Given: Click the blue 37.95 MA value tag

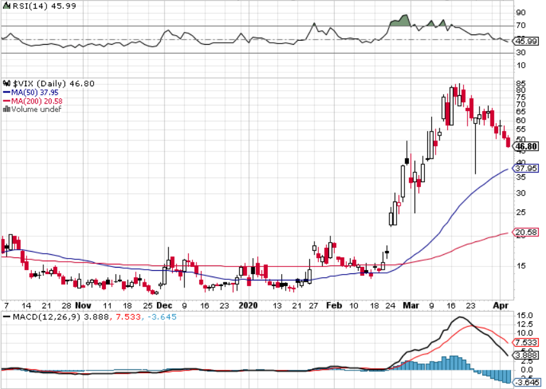Looking at the screenshot, I should 525,169.
